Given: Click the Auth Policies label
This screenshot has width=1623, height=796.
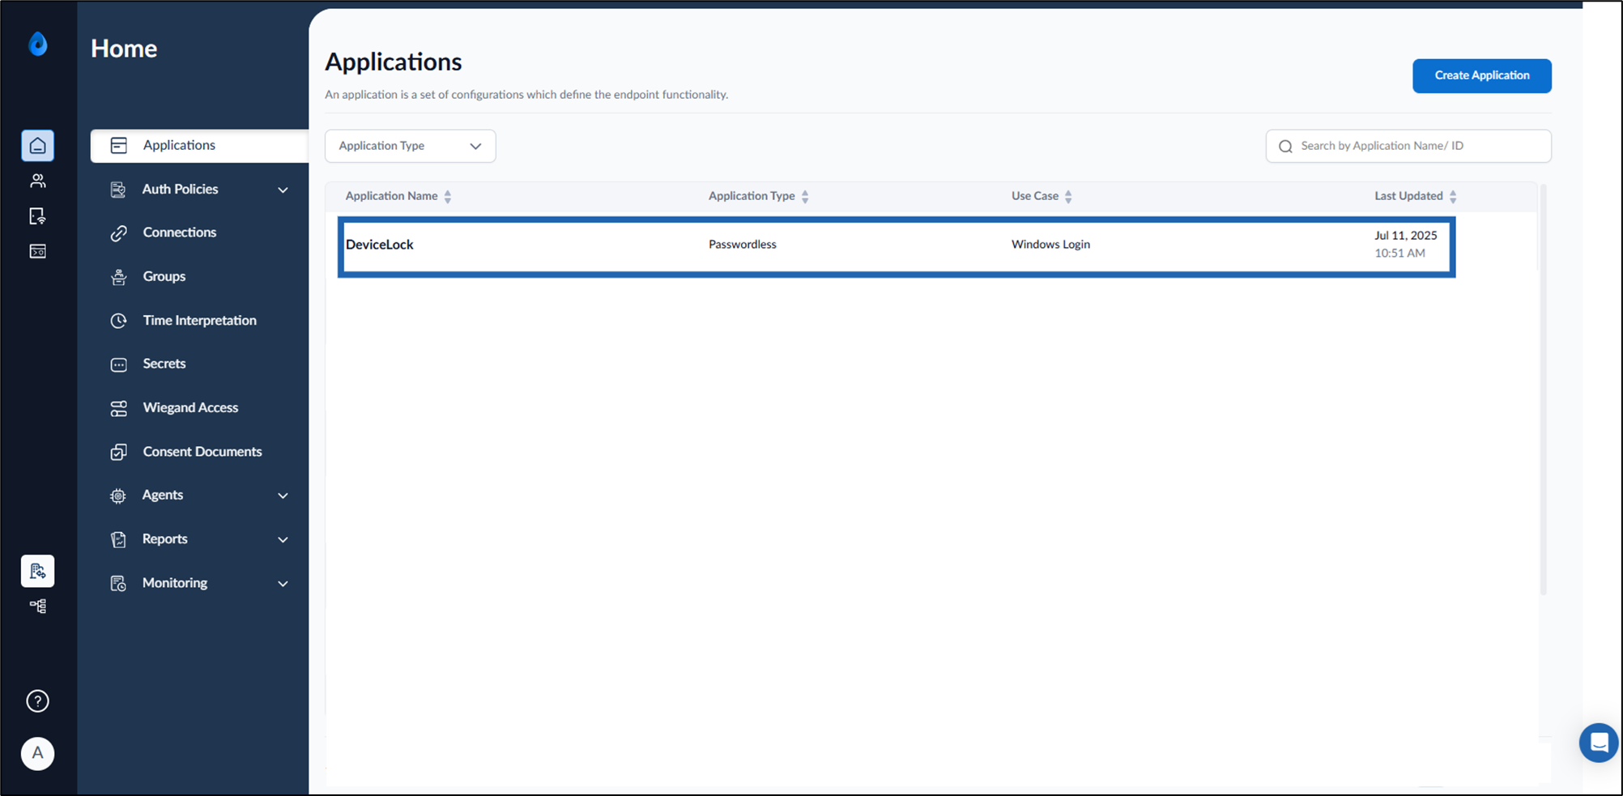Looking at the screenshot, I should pyautogui.click(x=181, y=189).
